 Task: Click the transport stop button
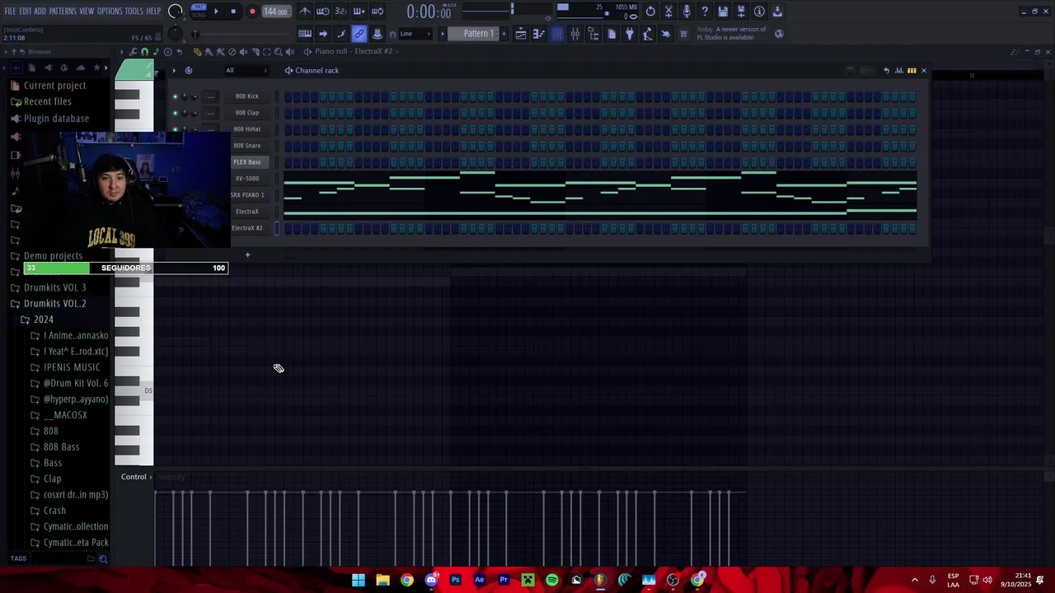coord(233,12)
